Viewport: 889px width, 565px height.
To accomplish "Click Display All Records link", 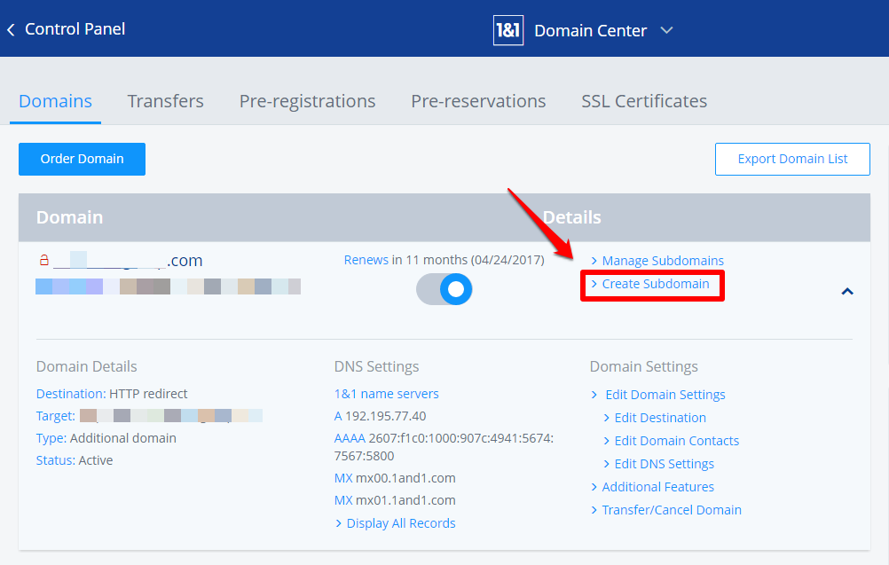I will coord(401,523).
